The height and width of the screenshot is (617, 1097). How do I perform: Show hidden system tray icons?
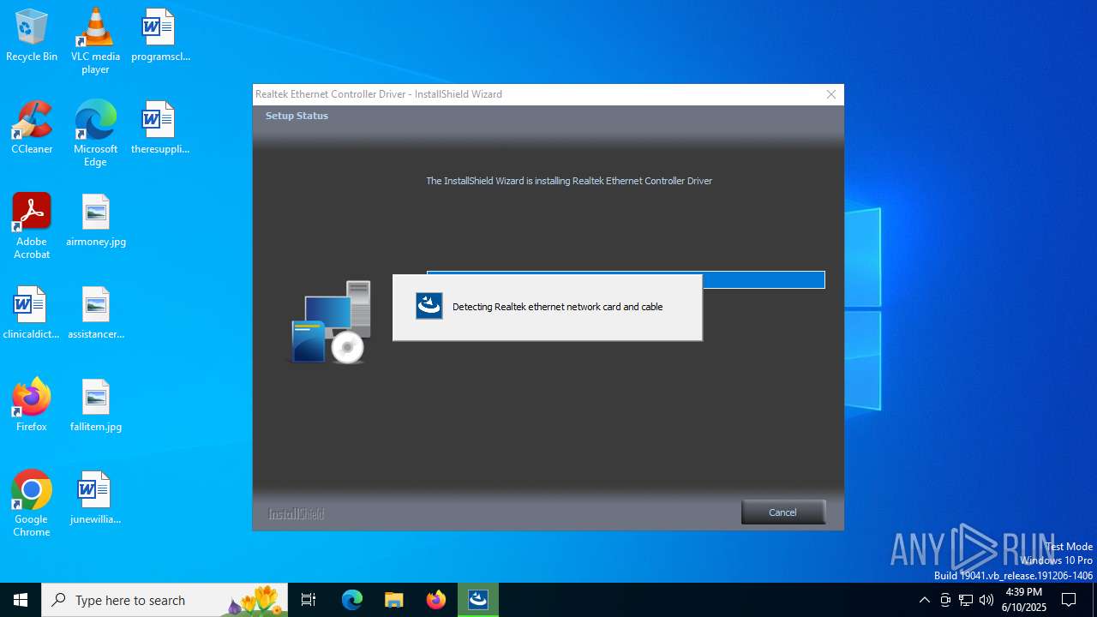click(924, 600)
